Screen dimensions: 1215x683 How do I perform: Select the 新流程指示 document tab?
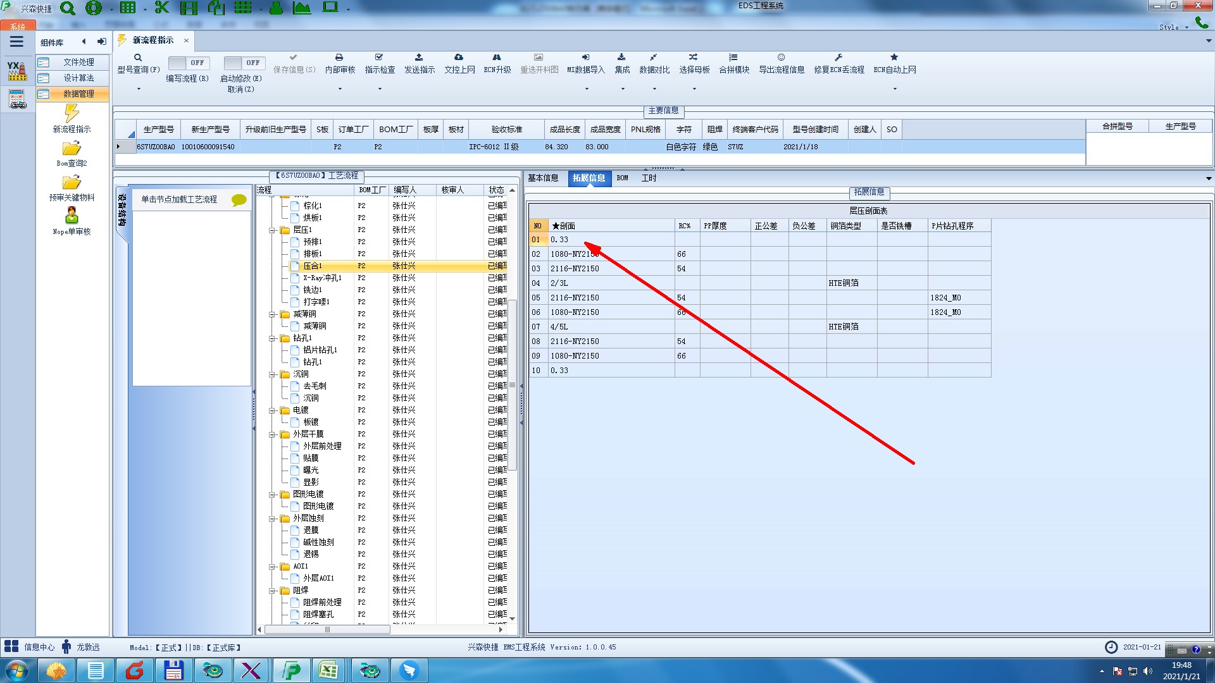(x=153, y=40)
